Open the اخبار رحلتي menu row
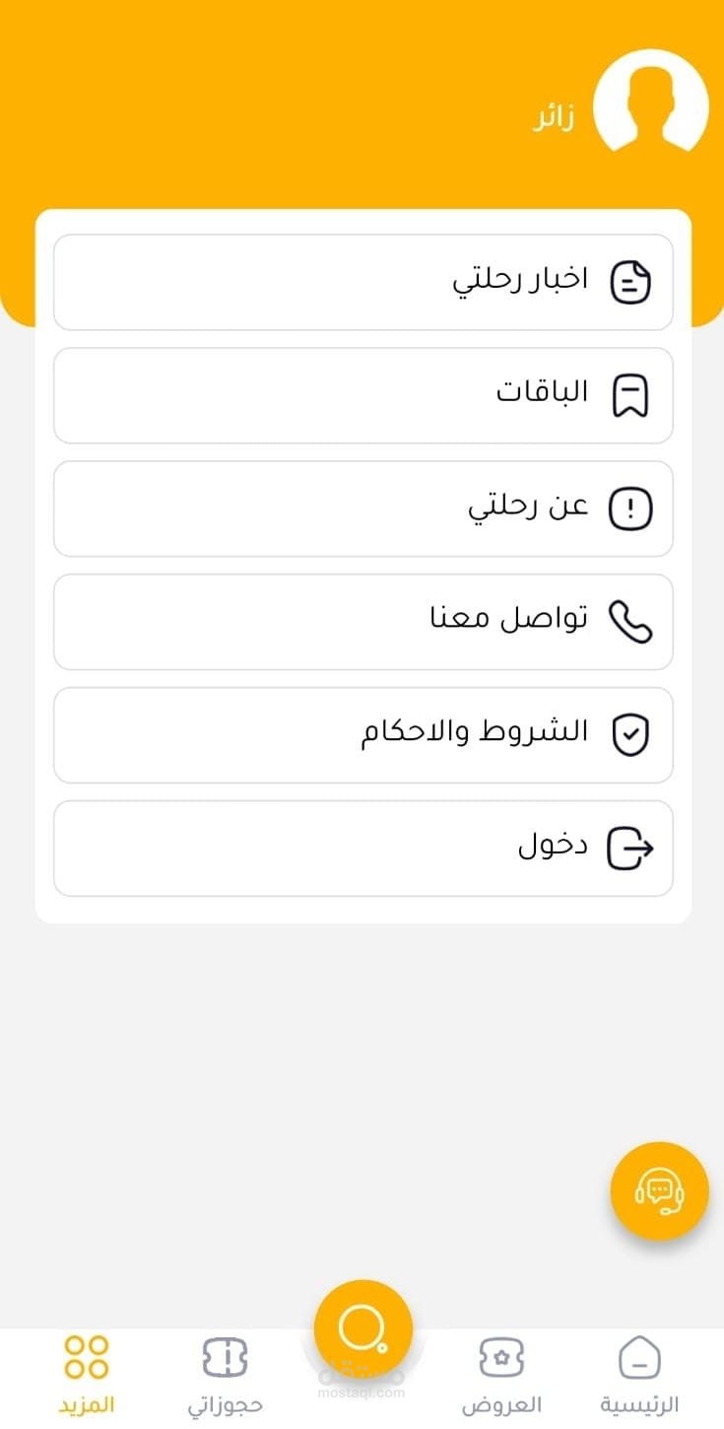This screenshot has height=1429, width=724. [x=362, y=282]
